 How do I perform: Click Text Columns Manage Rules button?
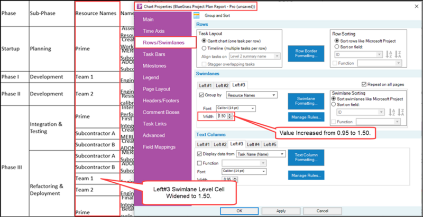(306, 175)
